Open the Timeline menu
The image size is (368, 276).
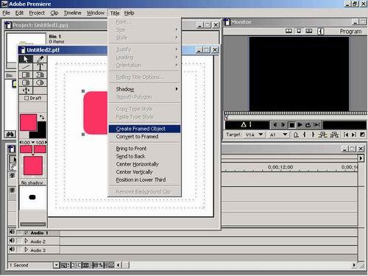point(72,13)
